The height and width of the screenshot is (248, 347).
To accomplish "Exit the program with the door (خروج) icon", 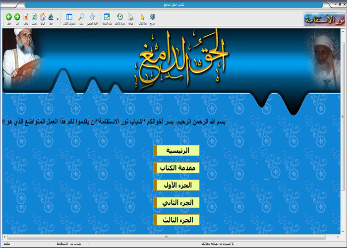I will coord(152,17).
